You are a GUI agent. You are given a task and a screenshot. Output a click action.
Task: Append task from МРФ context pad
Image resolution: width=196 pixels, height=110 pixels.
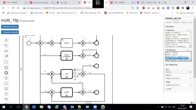[x=80, y=70]
